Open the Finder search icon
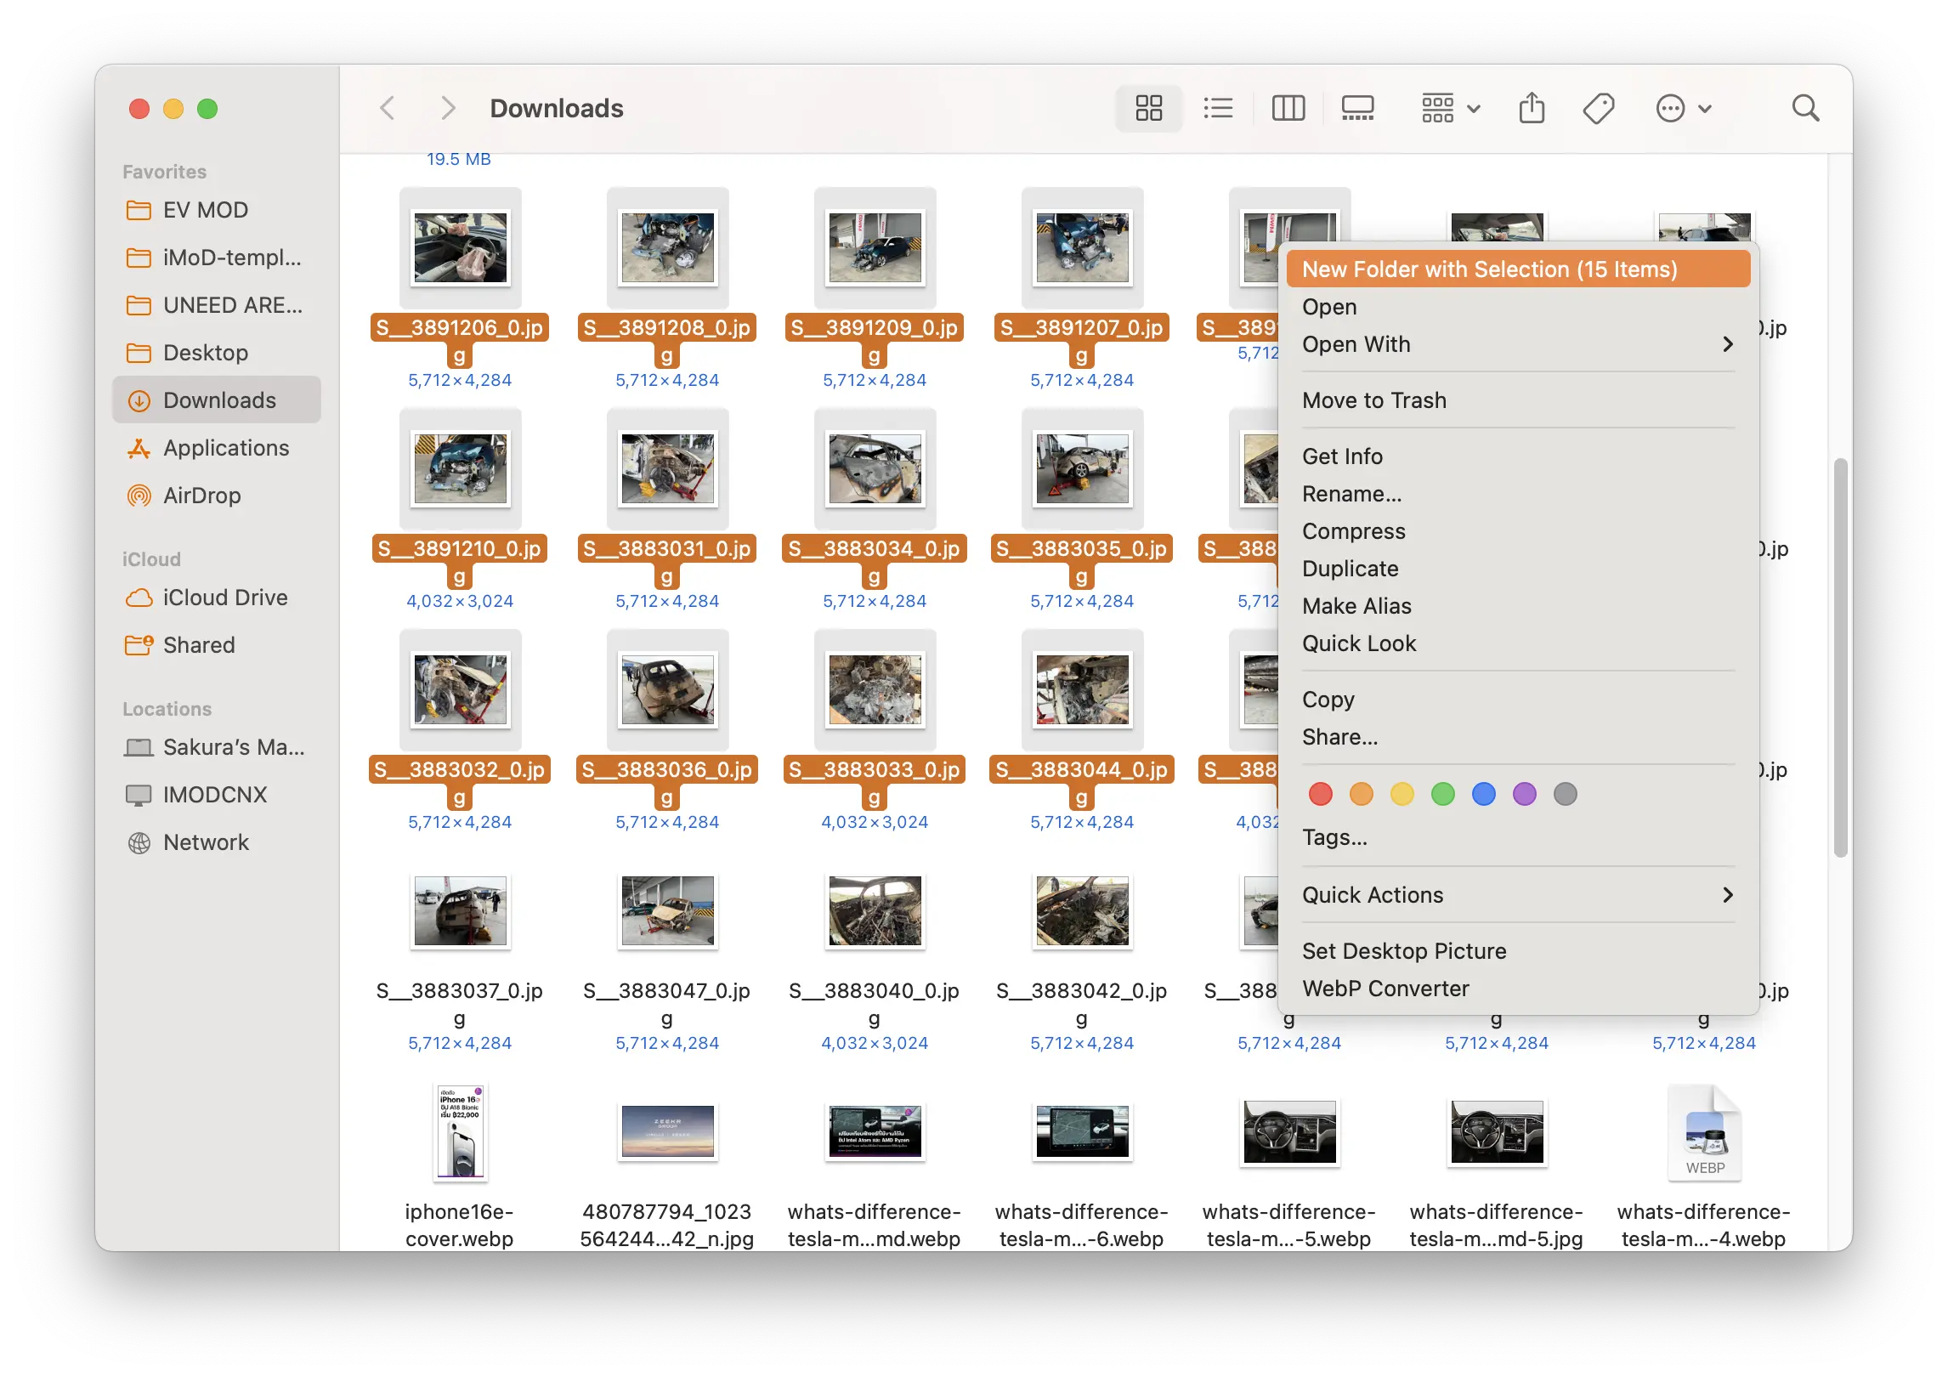Image resolution: width=1948 pixels, height=1377 pixels. (x=1805, y=108)
